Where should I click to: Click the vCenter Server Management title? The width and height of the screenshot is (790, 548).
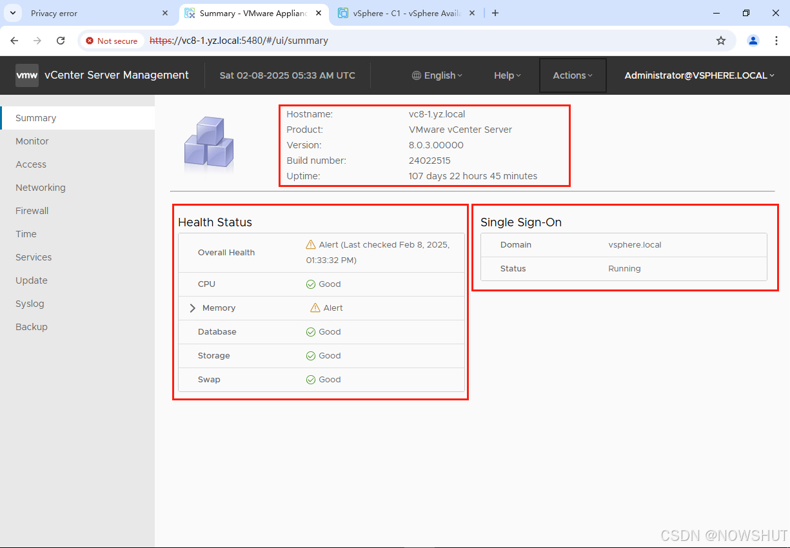tap(117, 75)
